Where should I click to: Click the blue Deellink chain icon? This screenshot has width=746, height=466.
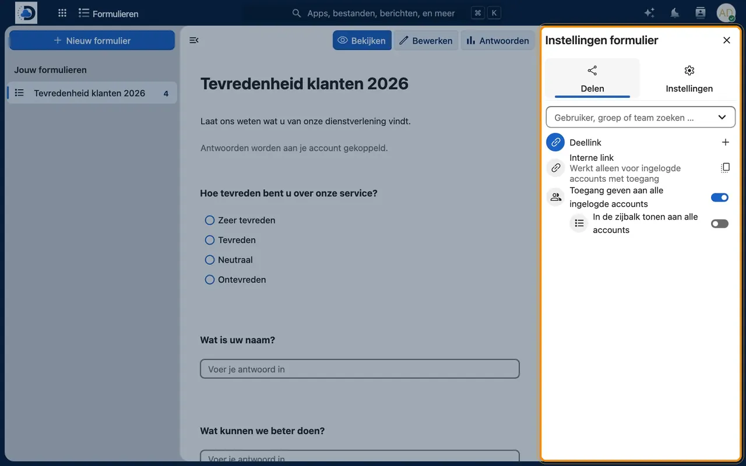[556, 142]
